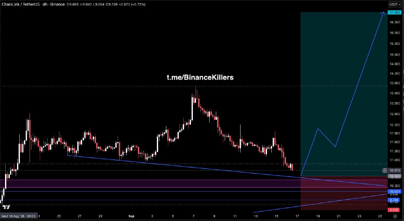Click the 15.000 price axis label

pyautogui.click(x=395, y=55)
